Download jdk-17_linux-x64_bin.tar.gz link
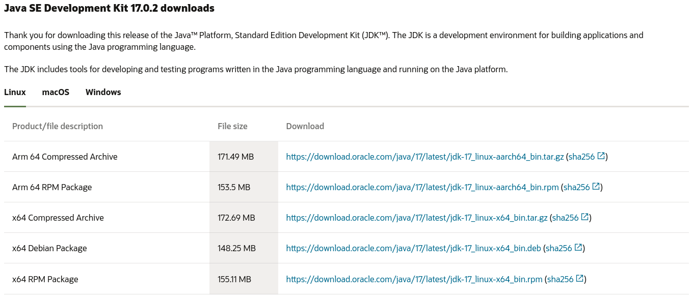Screen dimensions: 693x299 click(417, 218)
